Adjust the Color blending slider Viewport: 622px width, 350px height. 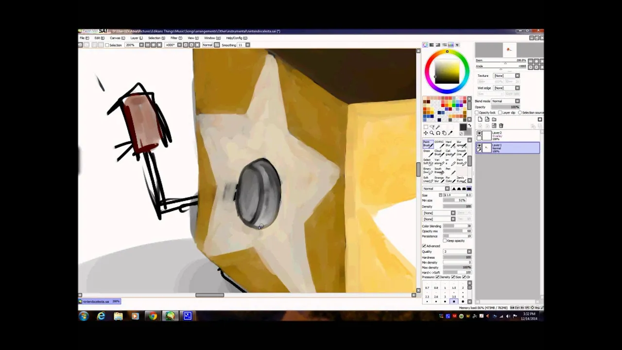point(457,226)
